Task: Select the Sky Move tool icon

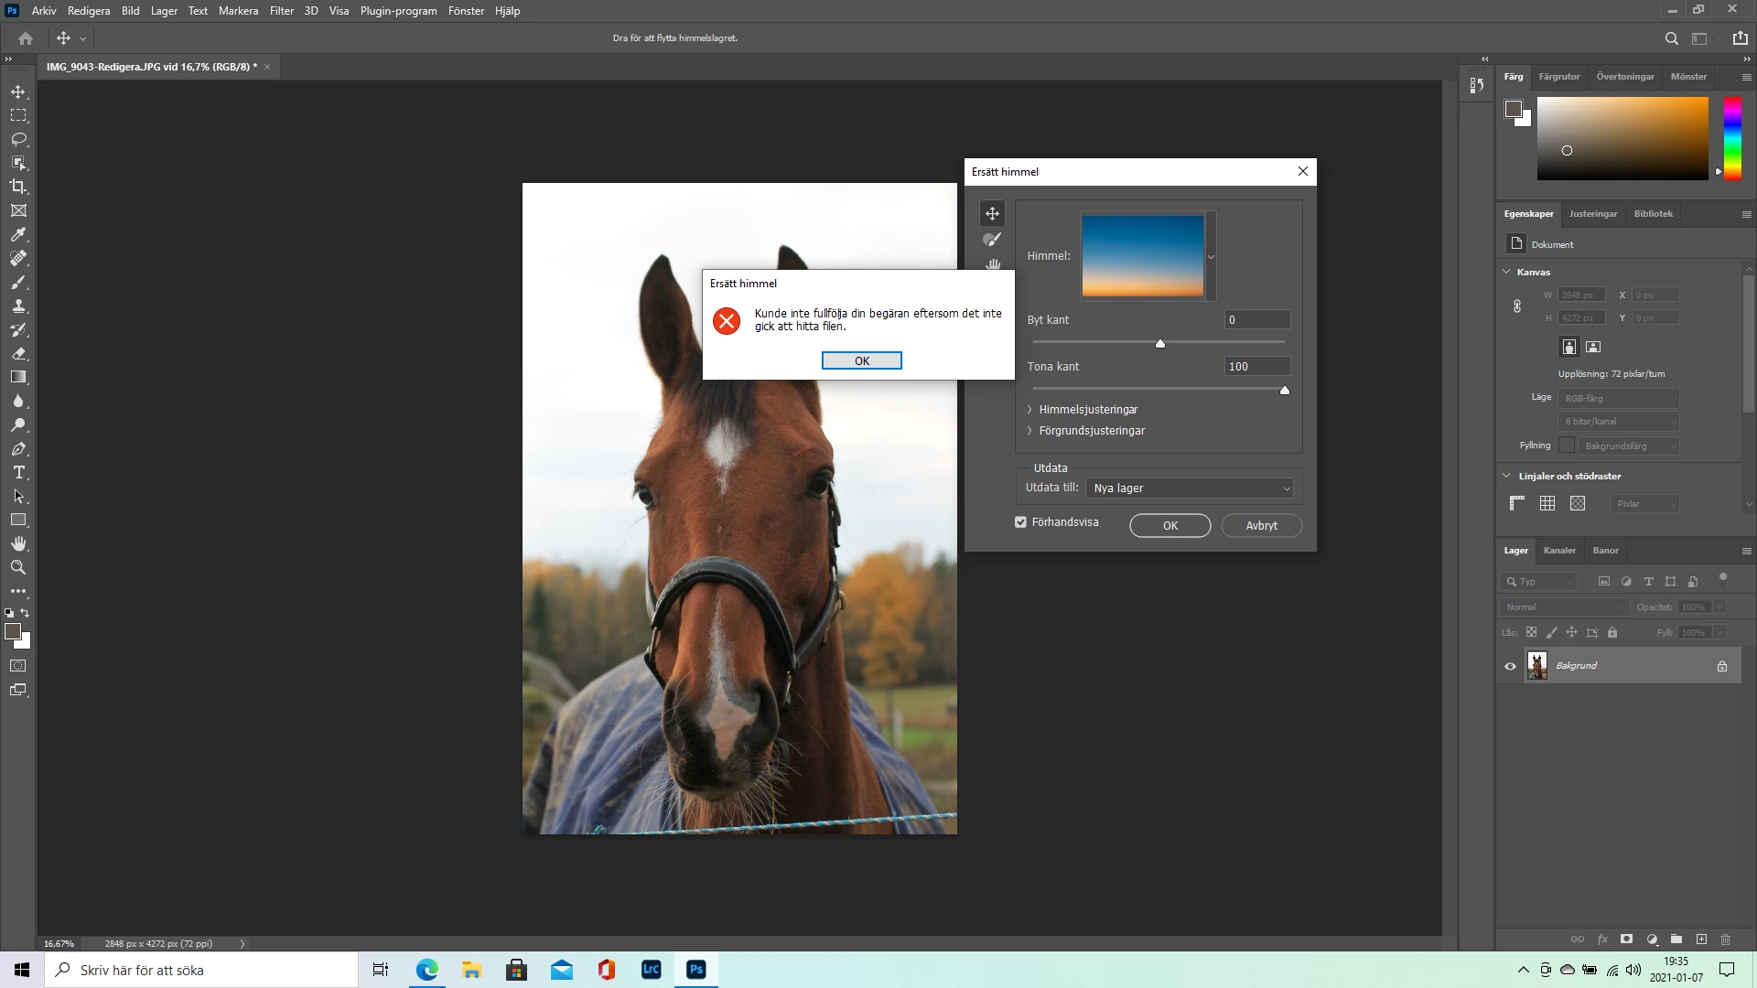Action: (x=992, y=214)
